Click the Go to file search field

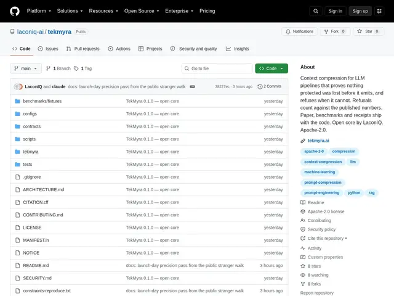217,68
